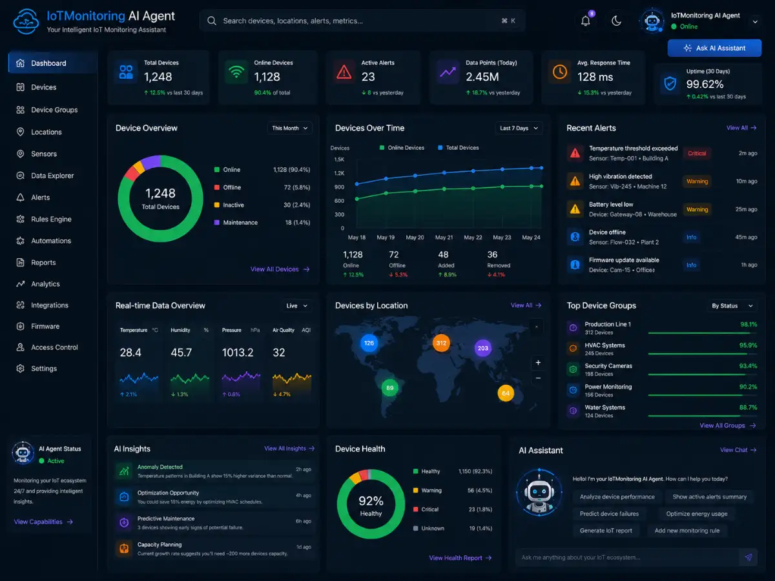
Task: Click the HVAC Systems group icon
Action: 573,349
